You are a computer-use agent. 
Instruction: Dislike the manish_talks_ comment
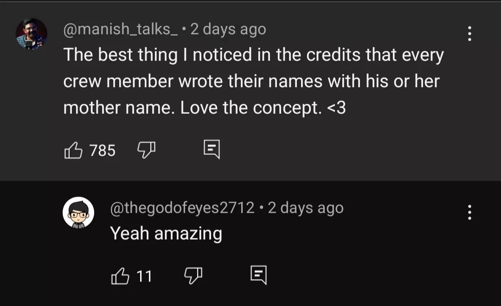click(146, 150)
